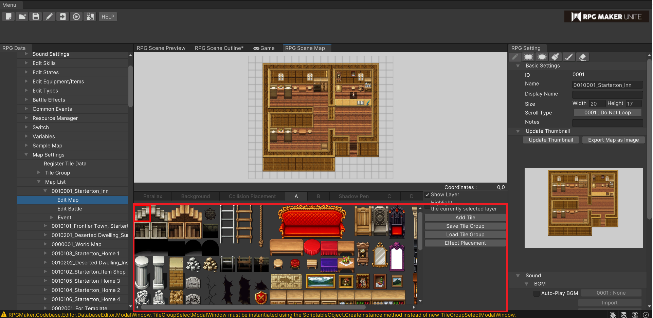Pick the highlighted stairs tile
The width and height of the screenshot is (653, 318).
point(143,213)
